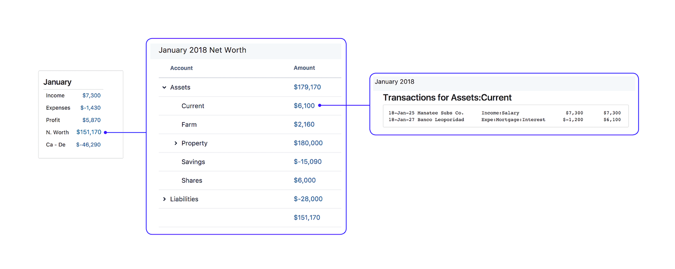Click the Profit amount $5,870
Viewport: 675px width, 269px height.
coord(92,120)
